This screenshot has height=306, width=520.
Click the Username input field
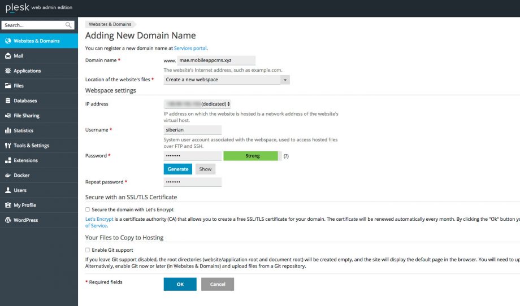pyautogui.click(x=192, y=130)
